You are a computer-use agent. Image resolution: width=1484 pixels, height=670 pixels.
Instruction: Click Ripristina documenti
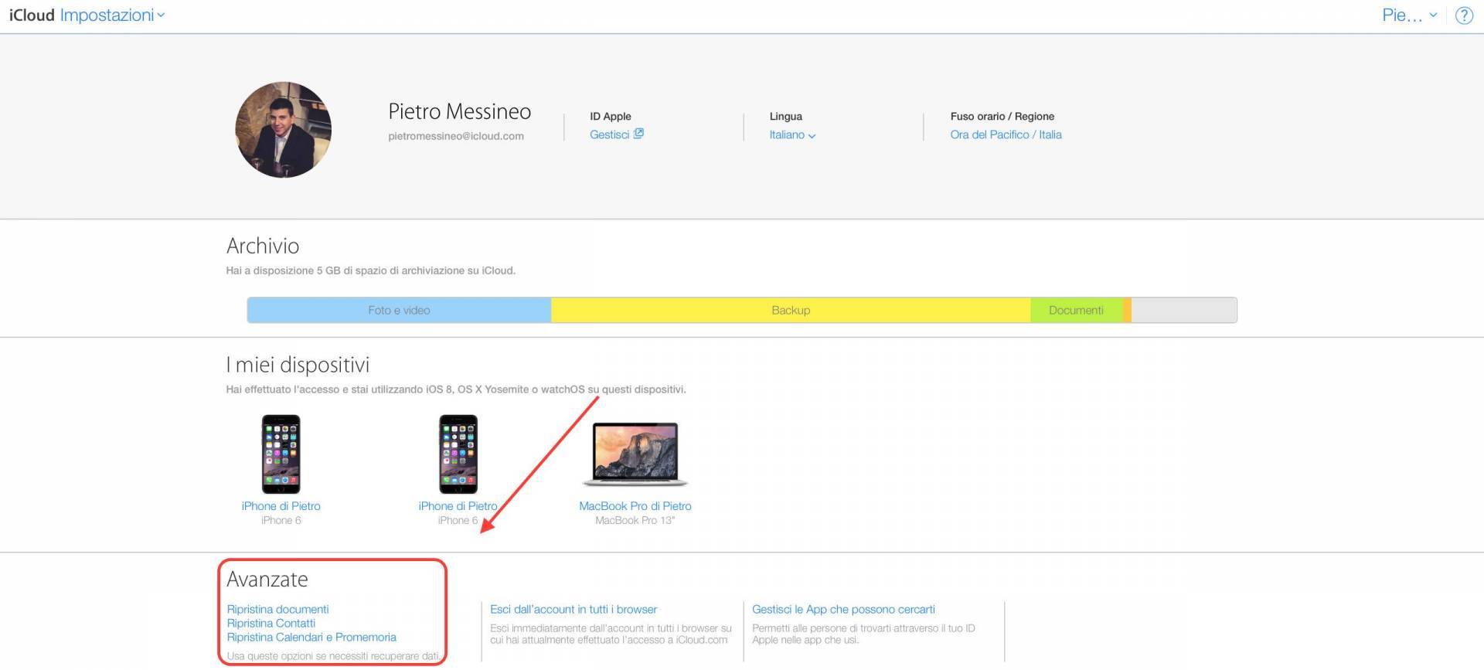(x=277, y=610)
